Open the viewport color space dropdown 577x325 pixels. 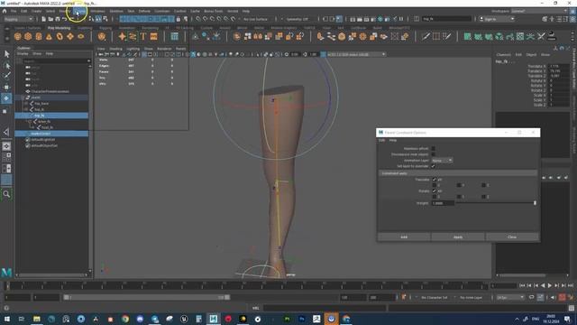(356, 54)
